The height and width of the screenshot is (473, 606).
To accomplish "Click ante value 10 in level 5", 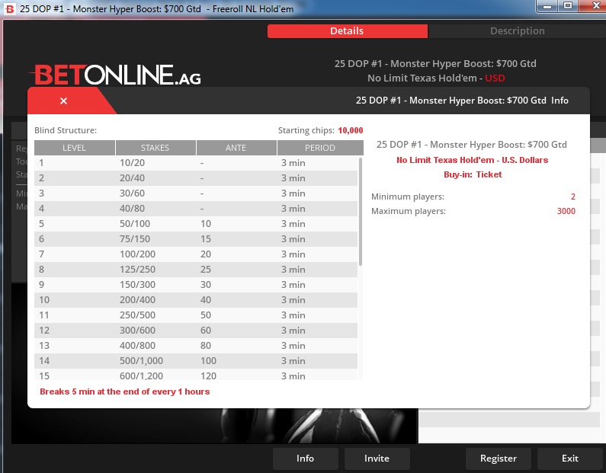I will pyautogui.click(x=206, y=224).
